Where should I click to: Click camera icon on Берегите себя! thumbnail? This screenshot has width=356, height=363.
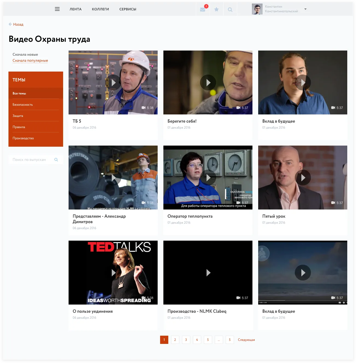pyautogui.click(x=238, y=108)
